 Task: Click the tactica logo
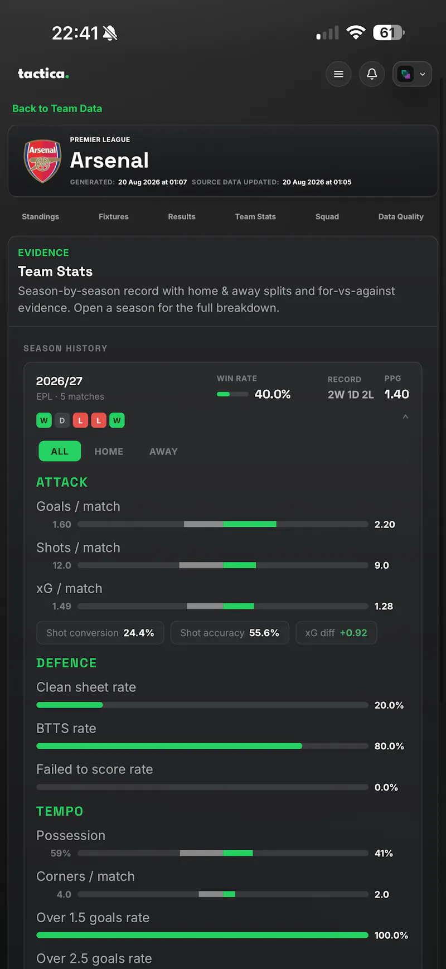pyautogui.click(x=43, y=74)
